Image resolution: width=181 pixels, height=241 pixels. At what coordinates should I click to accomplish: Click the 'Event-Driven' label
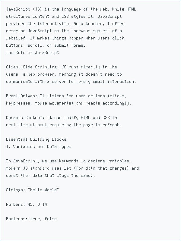(21, 96)
